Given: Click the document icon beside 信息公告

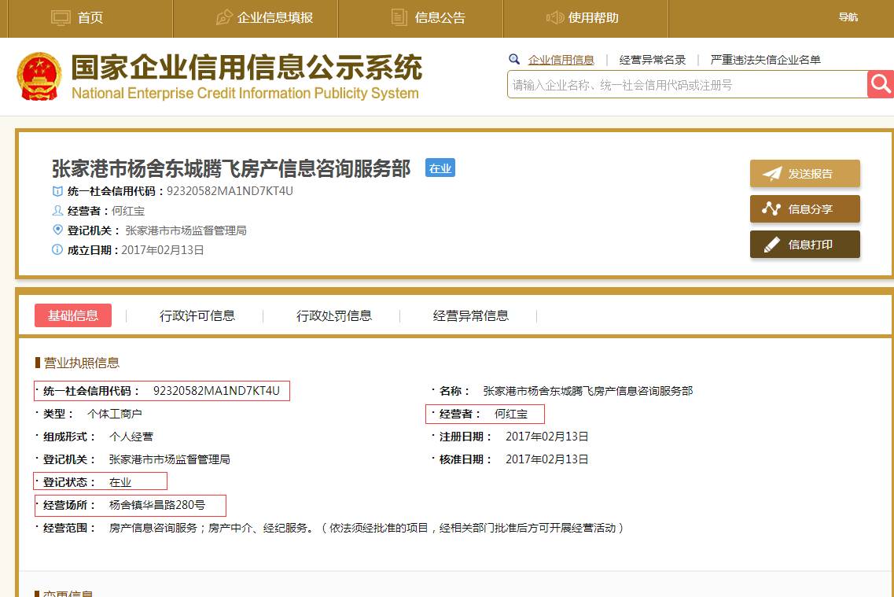Looking at the screenshot, I should tap(399, 17).
